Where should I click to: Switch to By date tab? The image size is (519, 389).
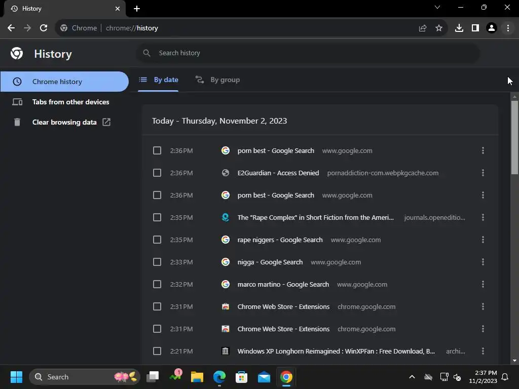tap(158, 80)
